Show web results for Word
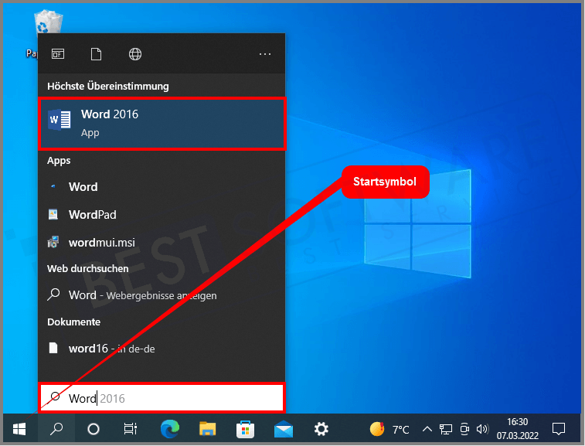Viewport: 585px width, 446px height. click(x=142, y=294)
